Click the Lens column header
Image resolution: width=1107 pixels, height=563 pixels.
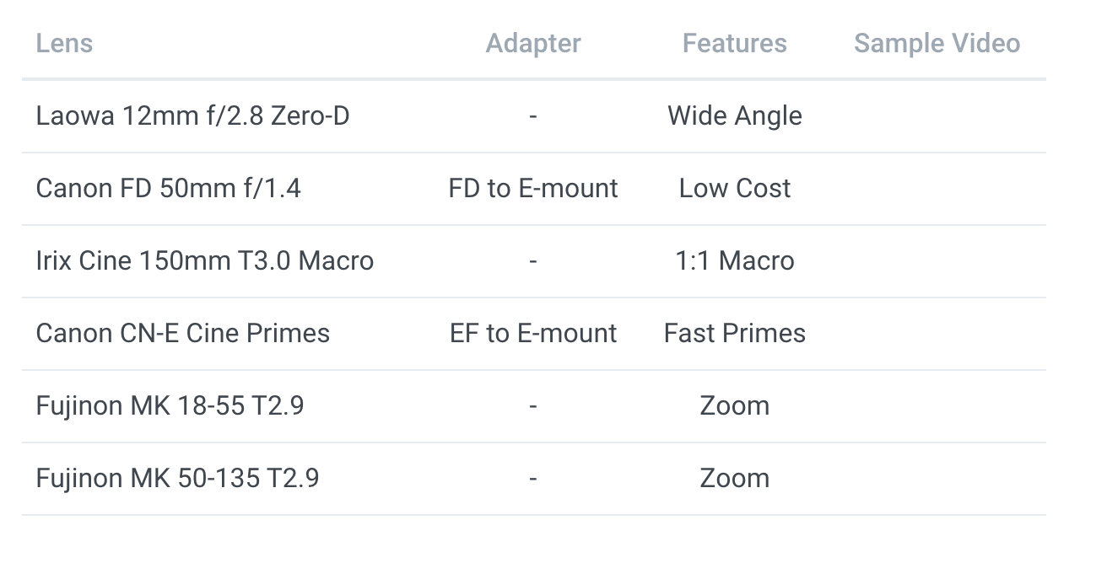pos(64,43)
